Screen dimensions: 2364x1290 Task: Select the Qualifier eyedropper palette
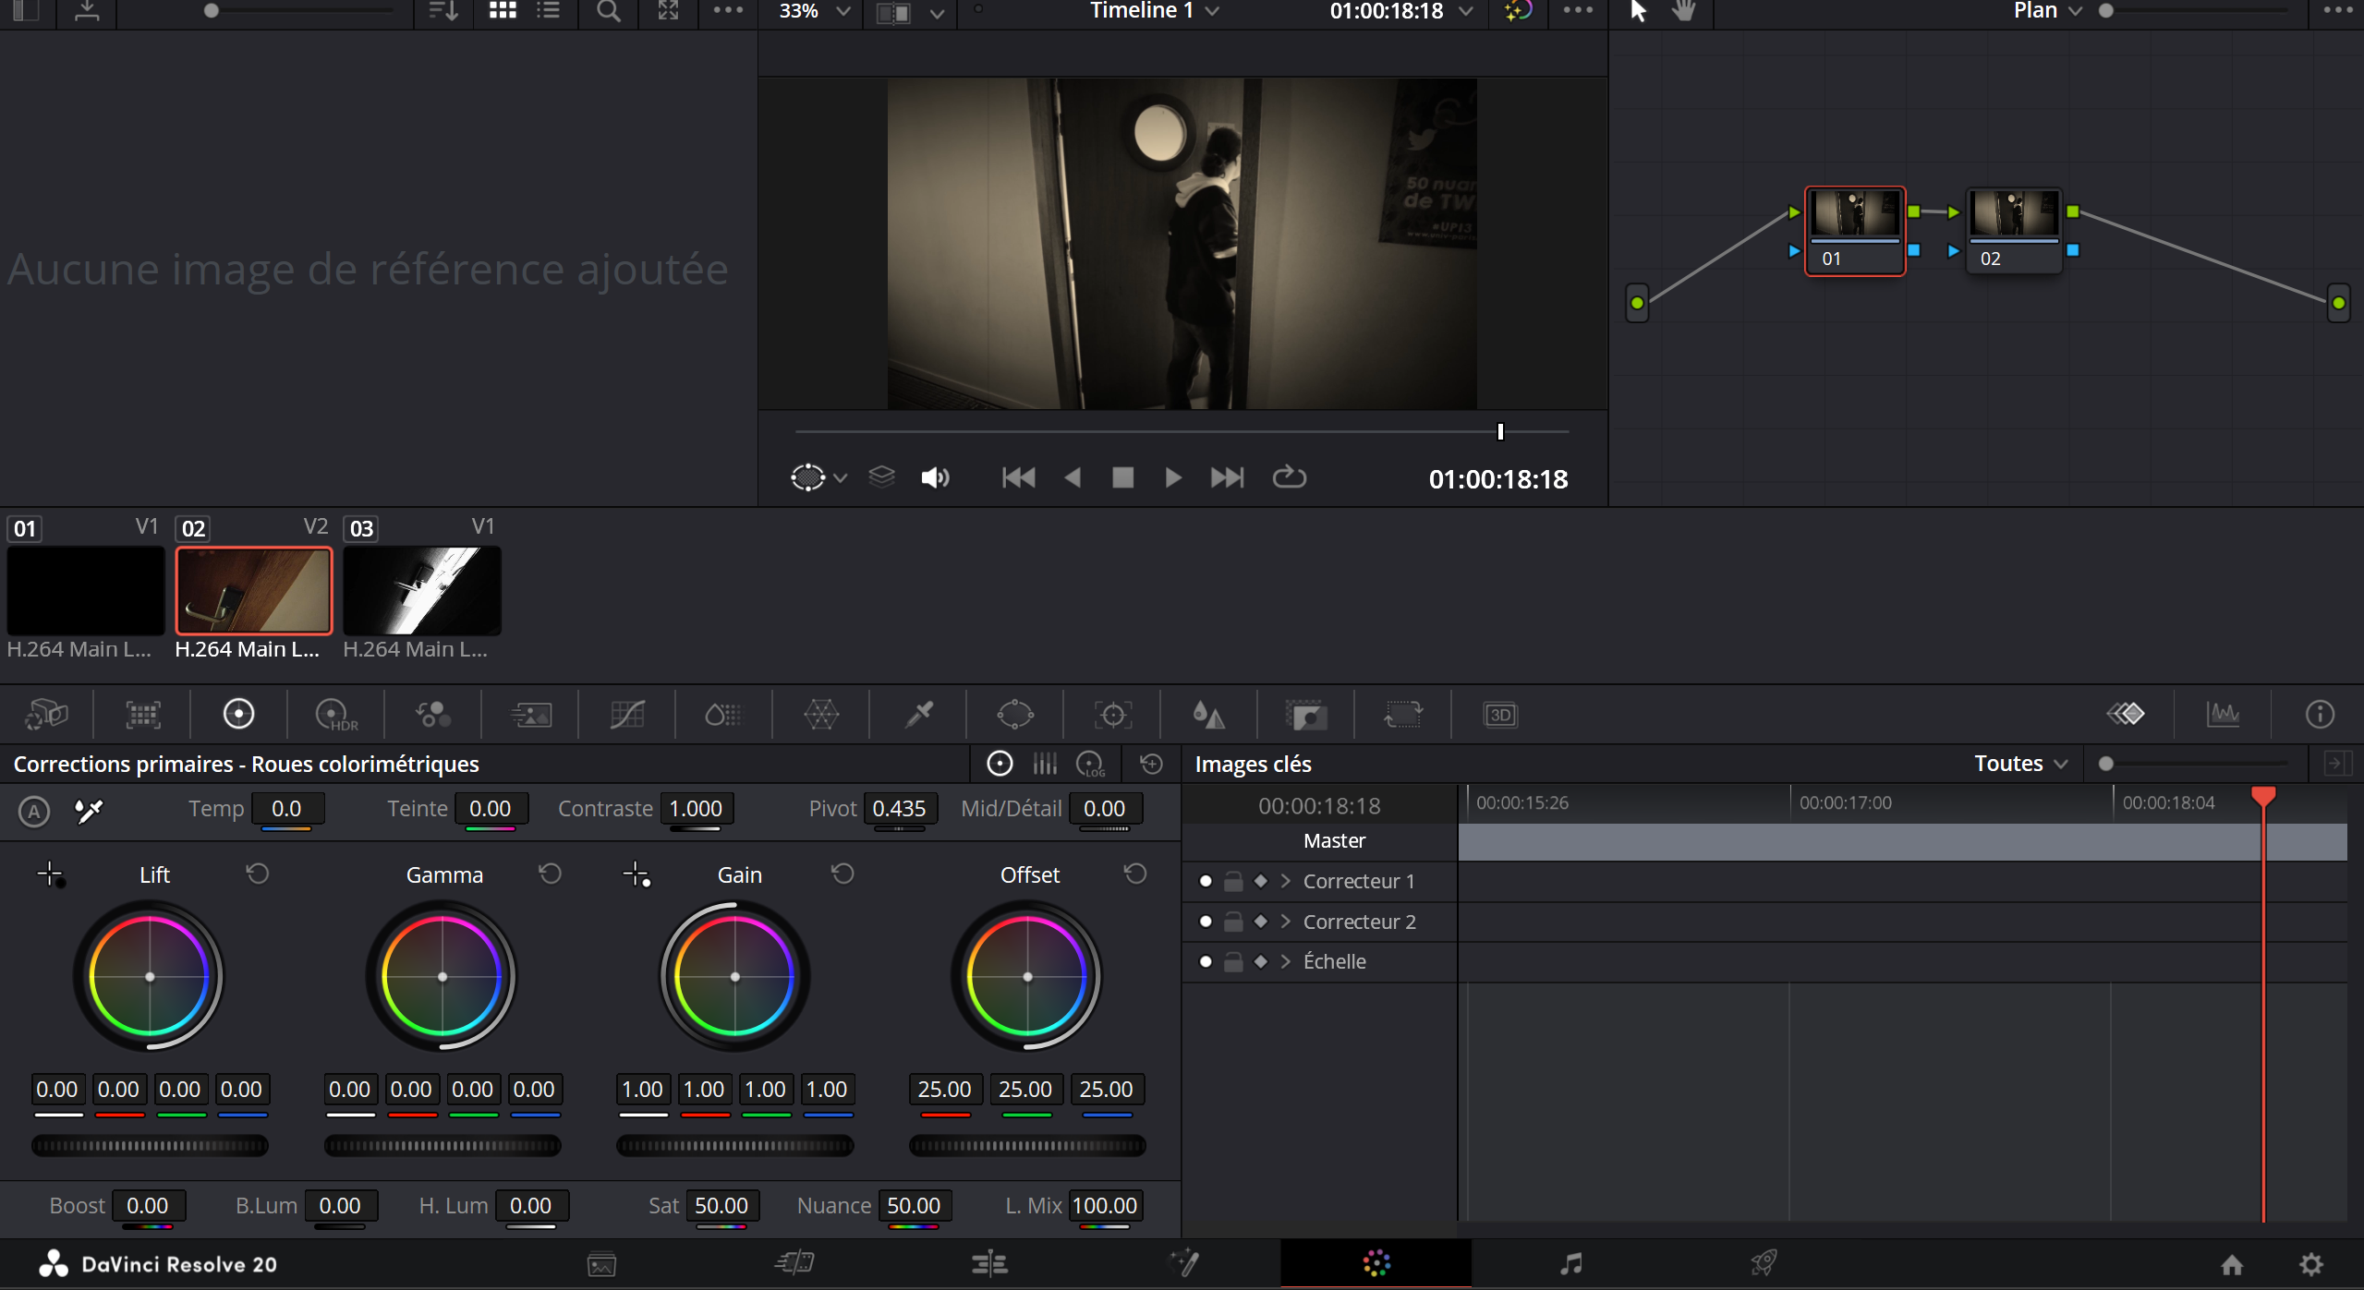point(918,714)
